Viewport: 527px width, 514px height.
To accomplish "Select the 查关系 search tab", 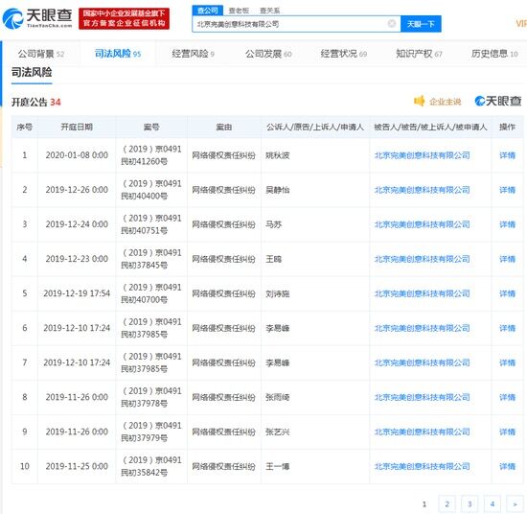I will pyautogui.click(x=270, y=11).
